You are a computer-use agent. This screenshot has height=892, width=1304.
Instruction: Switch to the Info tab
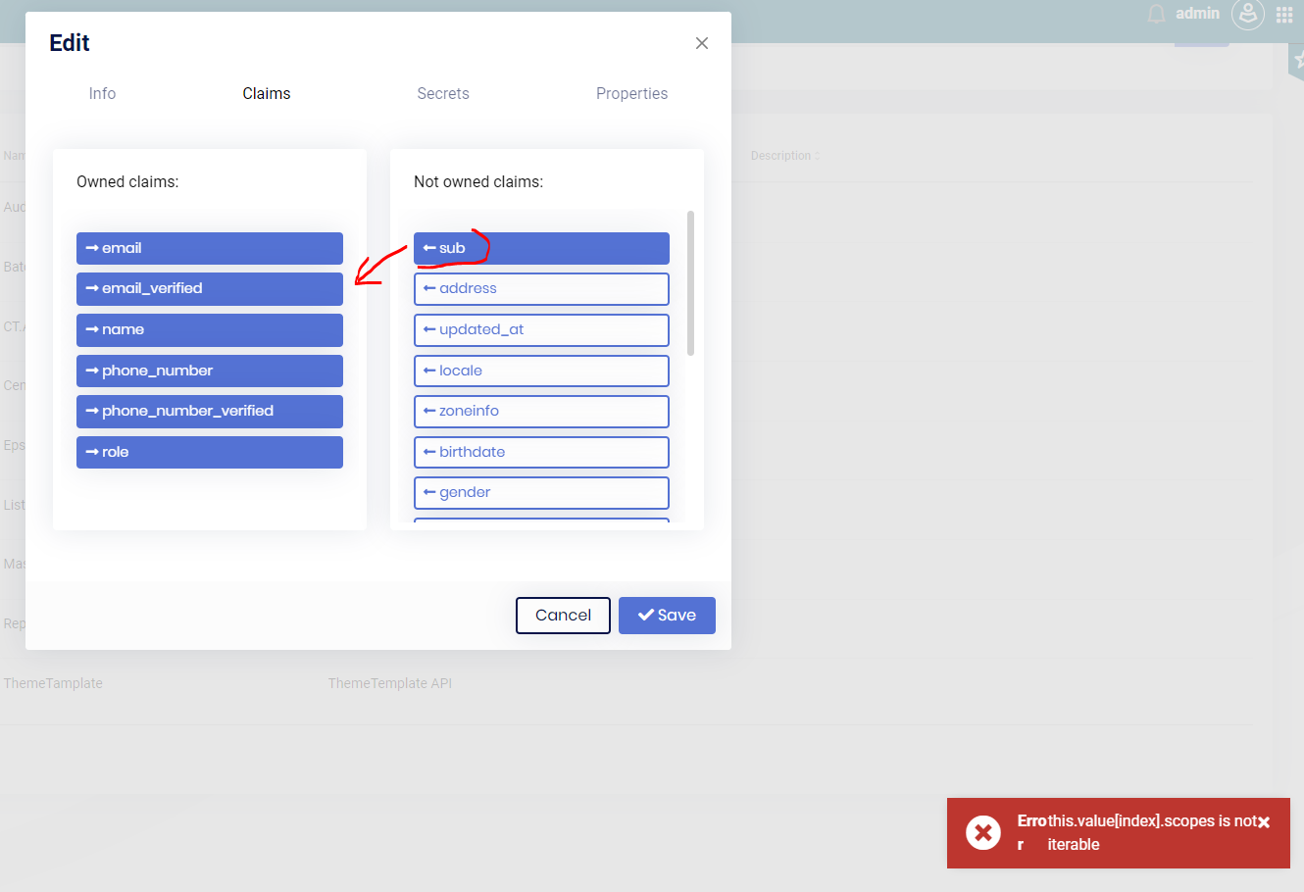click(x=102, y=94)
